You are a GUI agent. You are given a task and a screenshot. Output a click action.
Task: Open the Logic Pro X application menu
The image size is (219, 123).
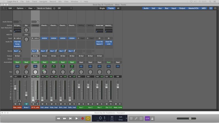(x=13, y=2)
